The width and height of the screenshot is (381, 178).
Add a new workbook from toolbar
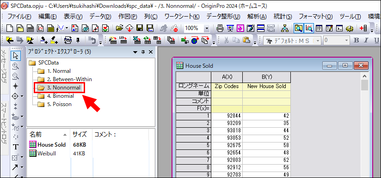point(30,28)
